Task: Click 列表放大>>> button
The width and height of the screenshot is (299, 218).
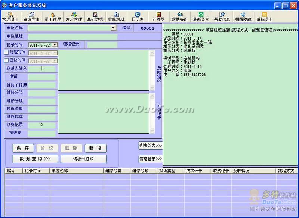Action: tap(151, 146)
